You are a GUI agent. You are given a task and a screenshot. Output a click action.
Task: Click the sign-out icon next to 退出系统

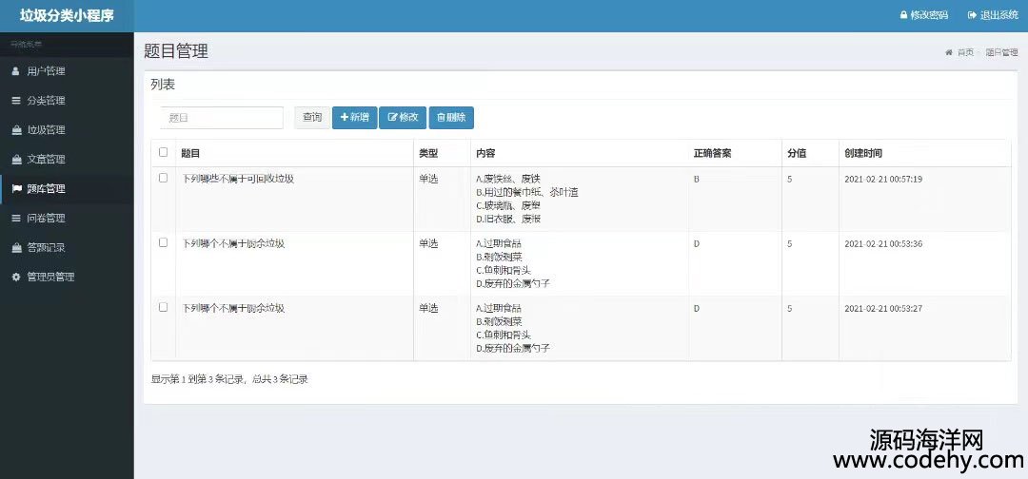(972, 15)
